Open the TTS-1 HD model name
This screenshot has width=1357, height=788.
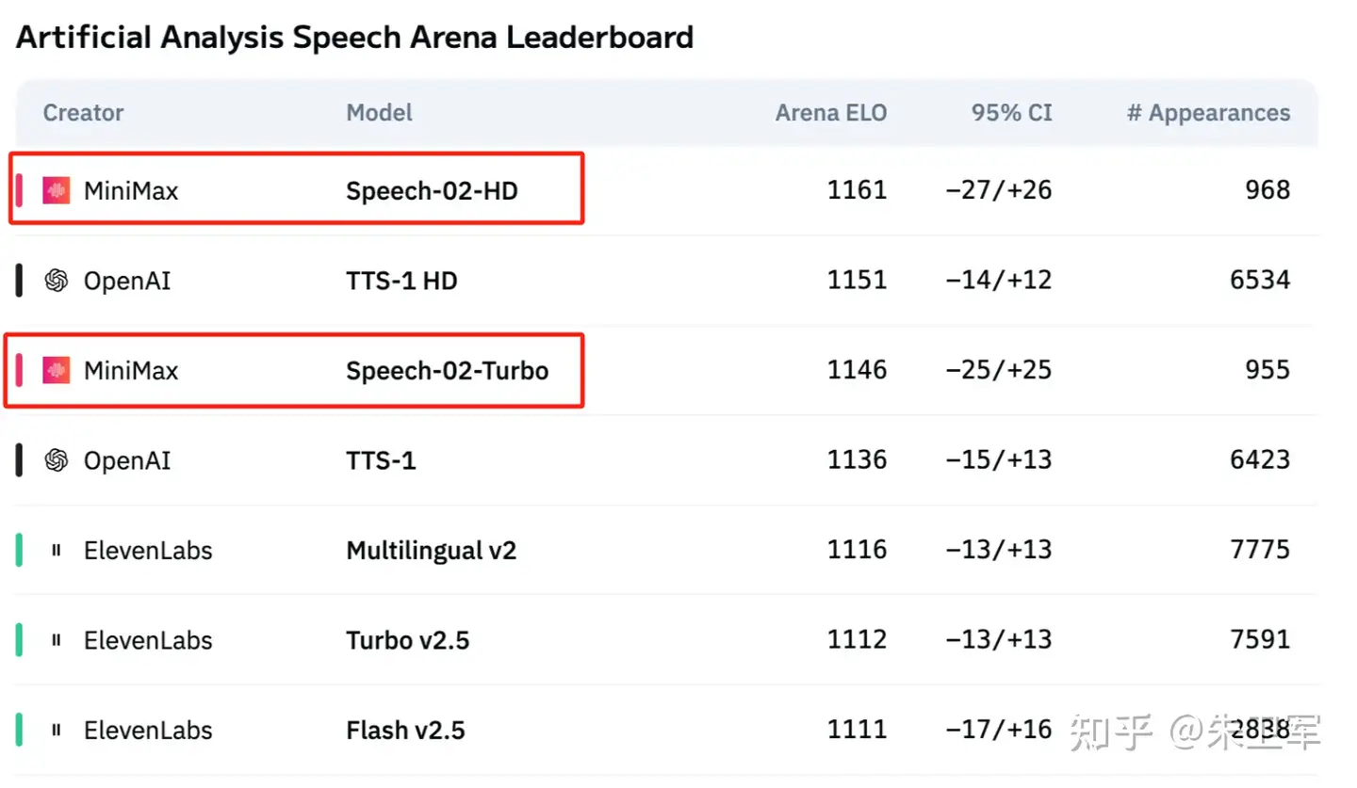click(x=401, y=280)
